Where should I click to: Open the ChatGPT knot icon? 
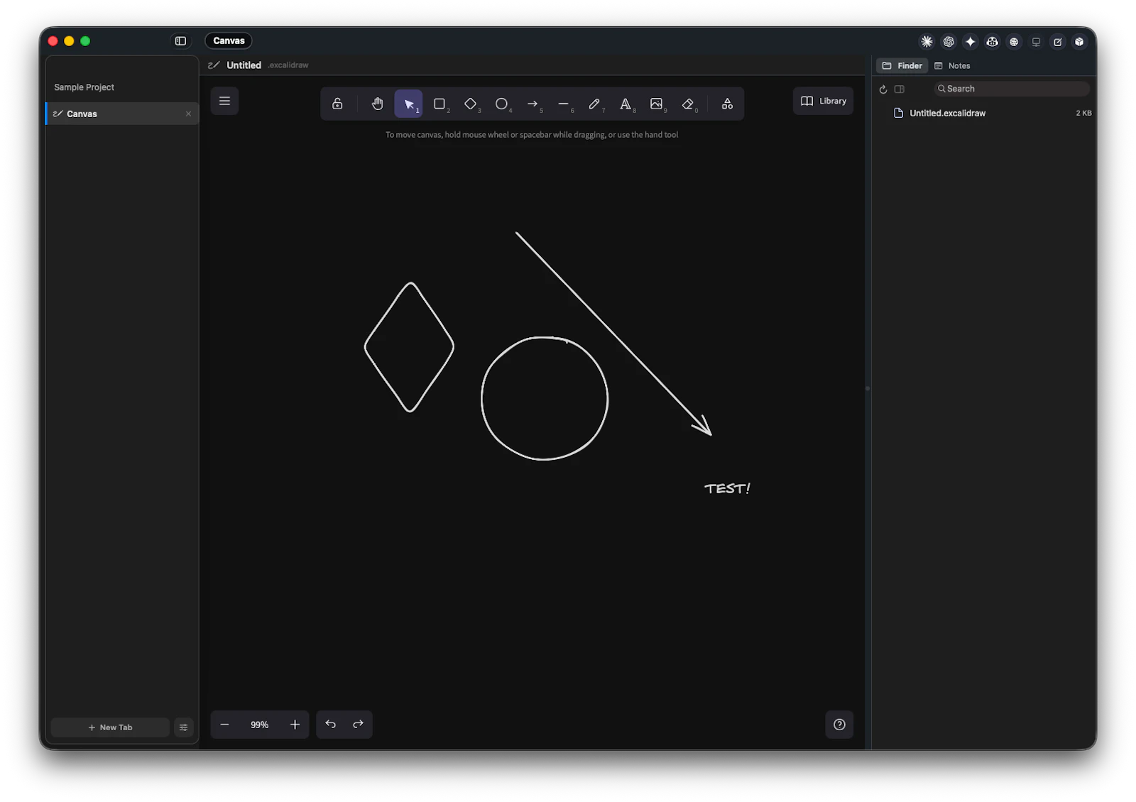pos(949,42)
